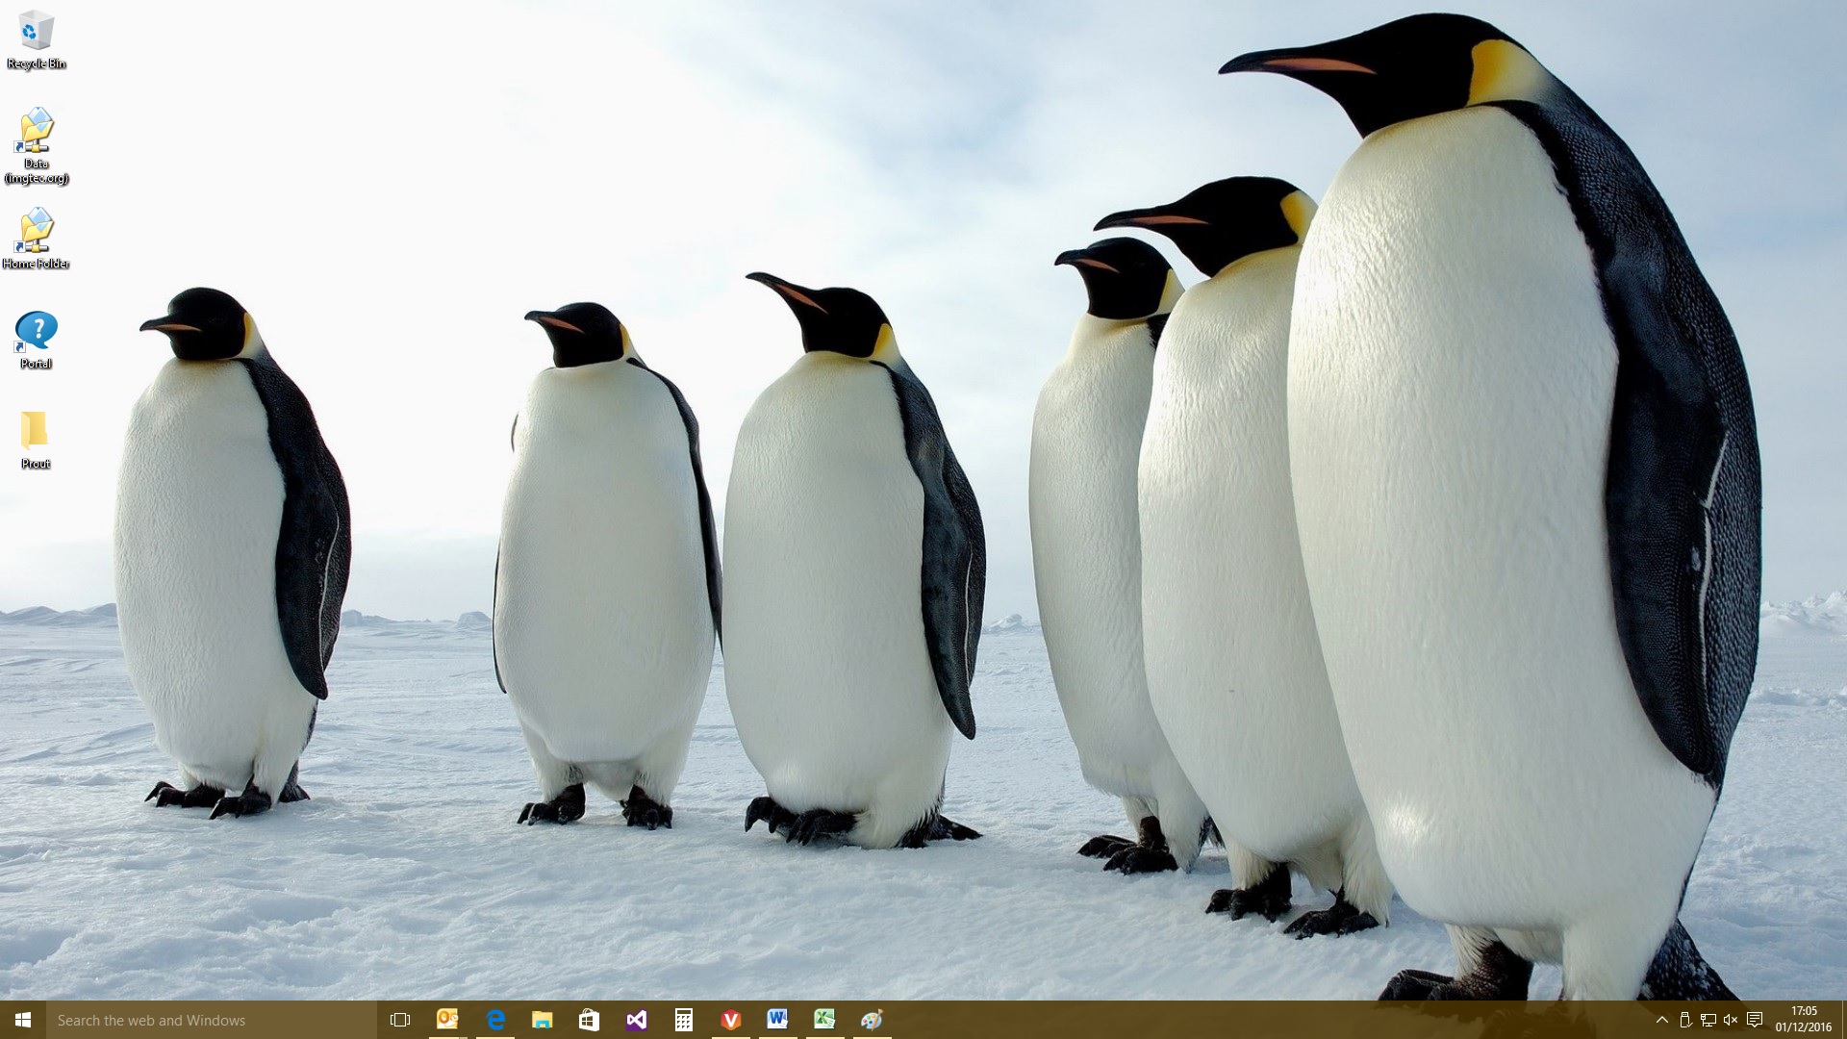Expand the hidden system tray icons
Image resolution: width=1847 pixels, height=1039 pixels.
(1661, 1020)
